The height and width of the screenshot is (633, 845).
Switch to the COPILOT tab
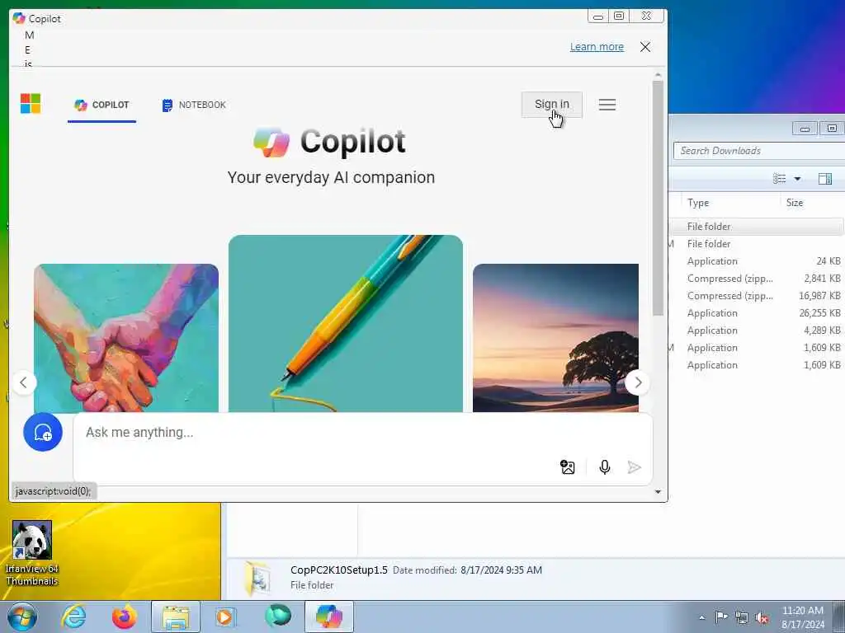pos(101,105)
